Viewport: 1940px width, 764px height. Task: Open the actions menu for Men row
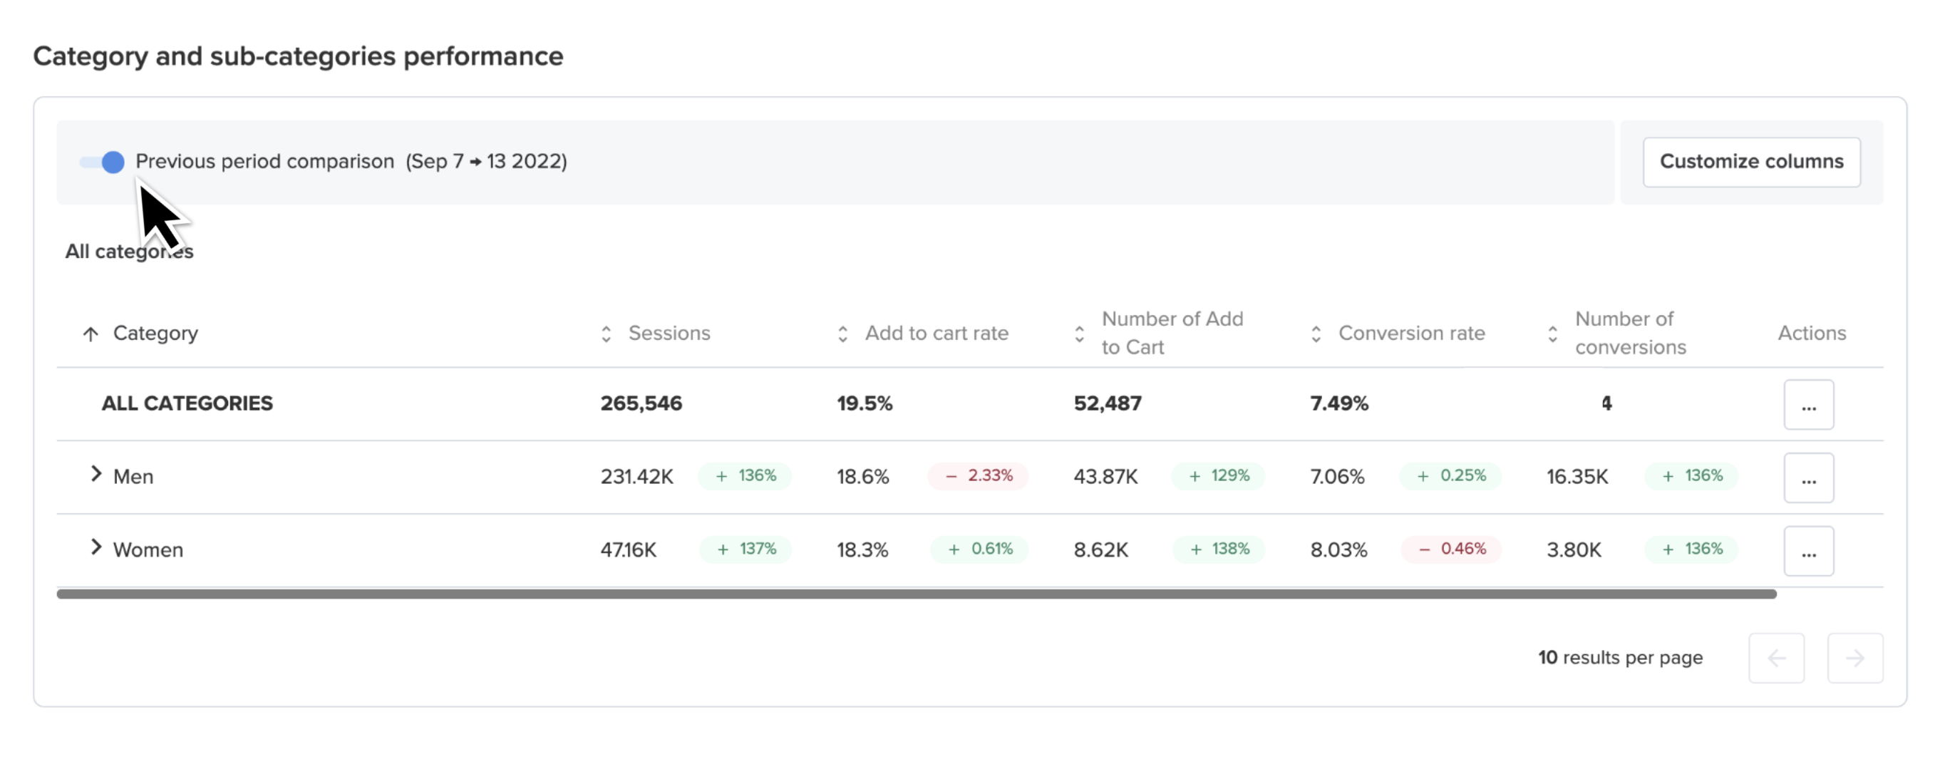tap(1808, 478)
